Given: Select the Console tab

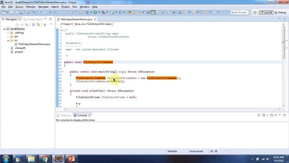Looking at the screenshot, I should pos(82,115).
